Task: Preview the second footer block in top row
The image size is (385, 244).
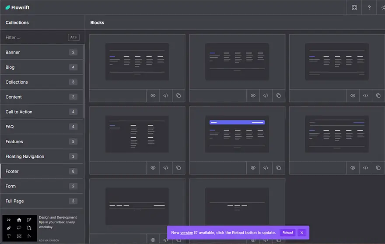Action: [253, 95]
